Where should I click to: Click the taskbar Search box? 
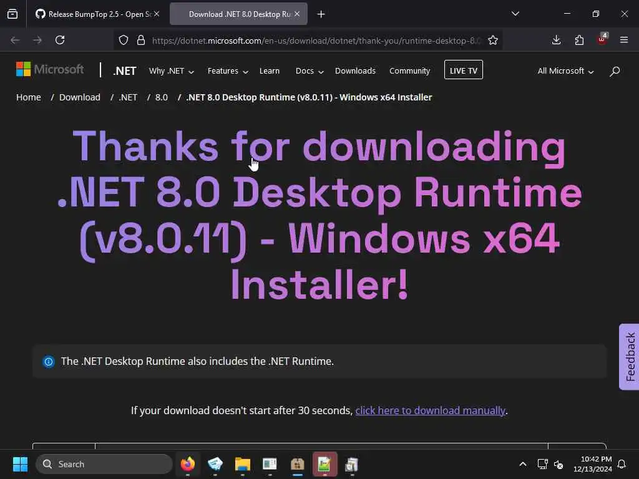click(104, 464)
